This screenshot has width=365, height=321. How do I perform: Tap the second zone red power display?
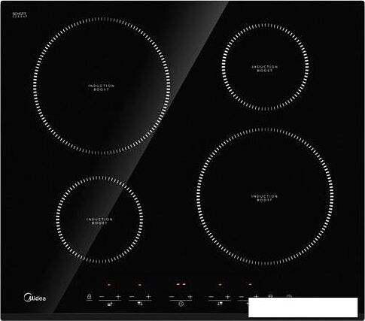(x=140, y=285)
